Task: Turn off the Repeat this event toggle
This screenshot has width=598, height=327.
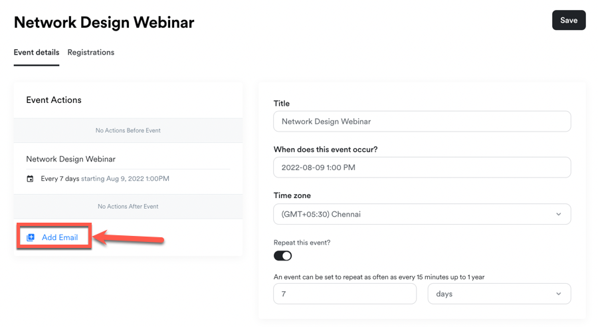Action: [282, 256]
